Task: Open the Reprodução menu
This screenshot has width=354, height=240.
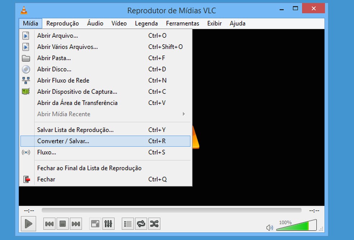Action: (63, 23)
